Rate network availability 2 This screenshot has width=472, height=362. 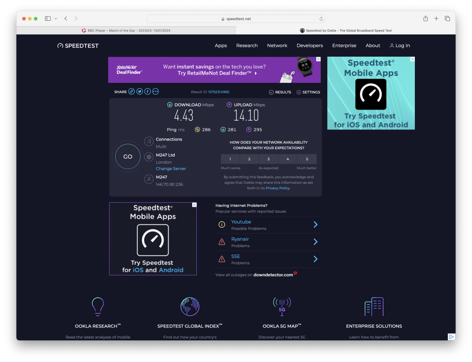pos(249,159)
